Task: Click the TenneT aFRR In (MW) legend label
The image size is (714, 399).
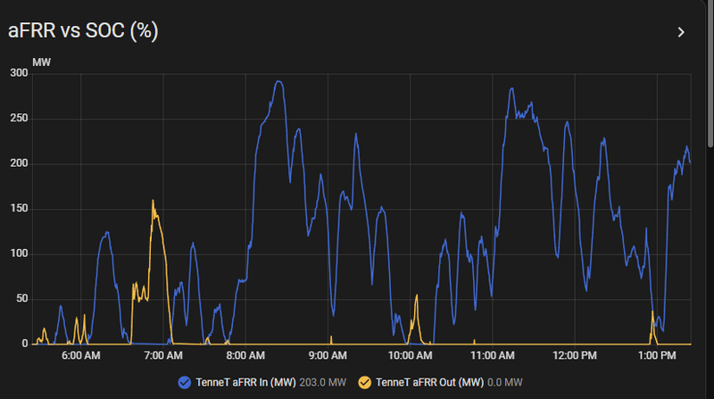Action: pyautogui.click(x=245, y=383)
